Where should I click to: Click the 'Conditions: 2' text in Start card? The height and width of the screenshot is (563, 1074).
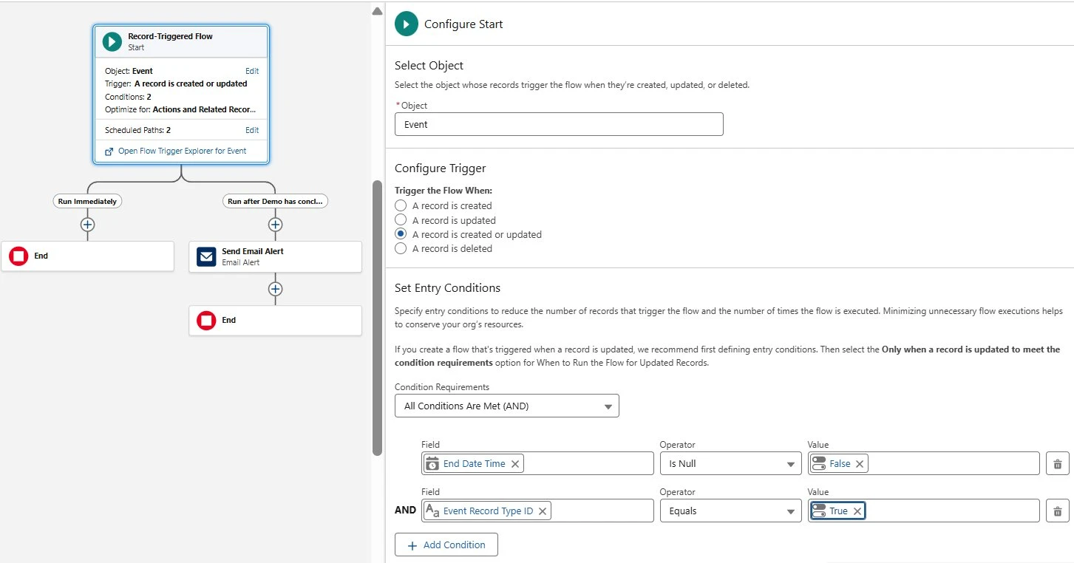[128, 97]
